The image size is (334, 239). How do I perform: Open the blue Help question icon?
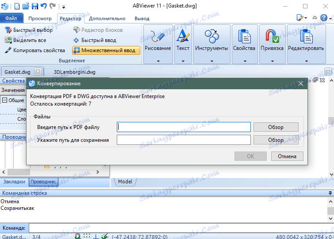coord(324,18)
